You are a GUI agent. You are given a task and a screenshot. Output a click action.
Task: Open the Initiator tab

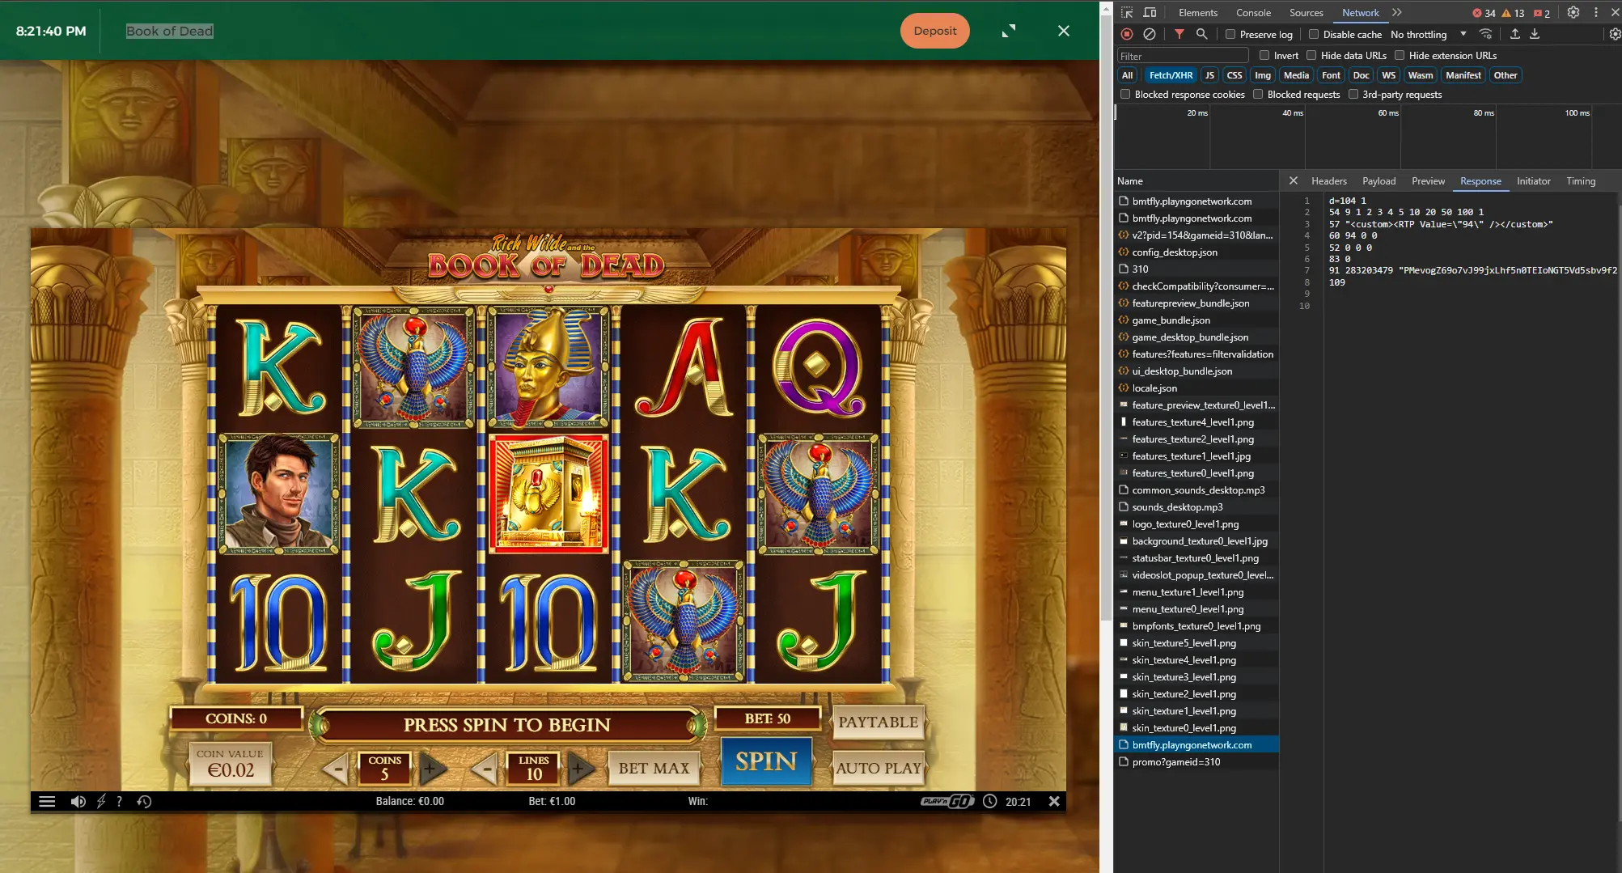click(x=1533, y=180)
